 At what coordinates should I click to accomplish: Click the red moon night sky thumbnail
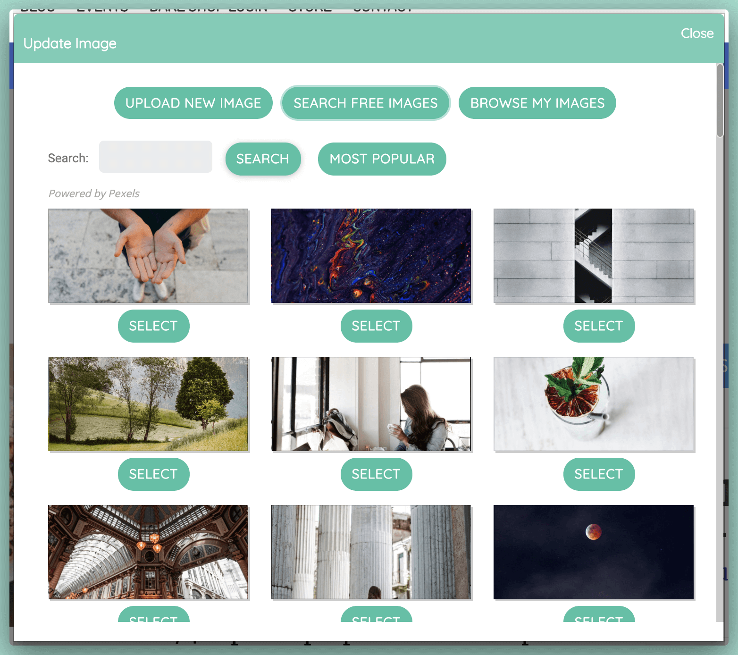click(594, 552)
